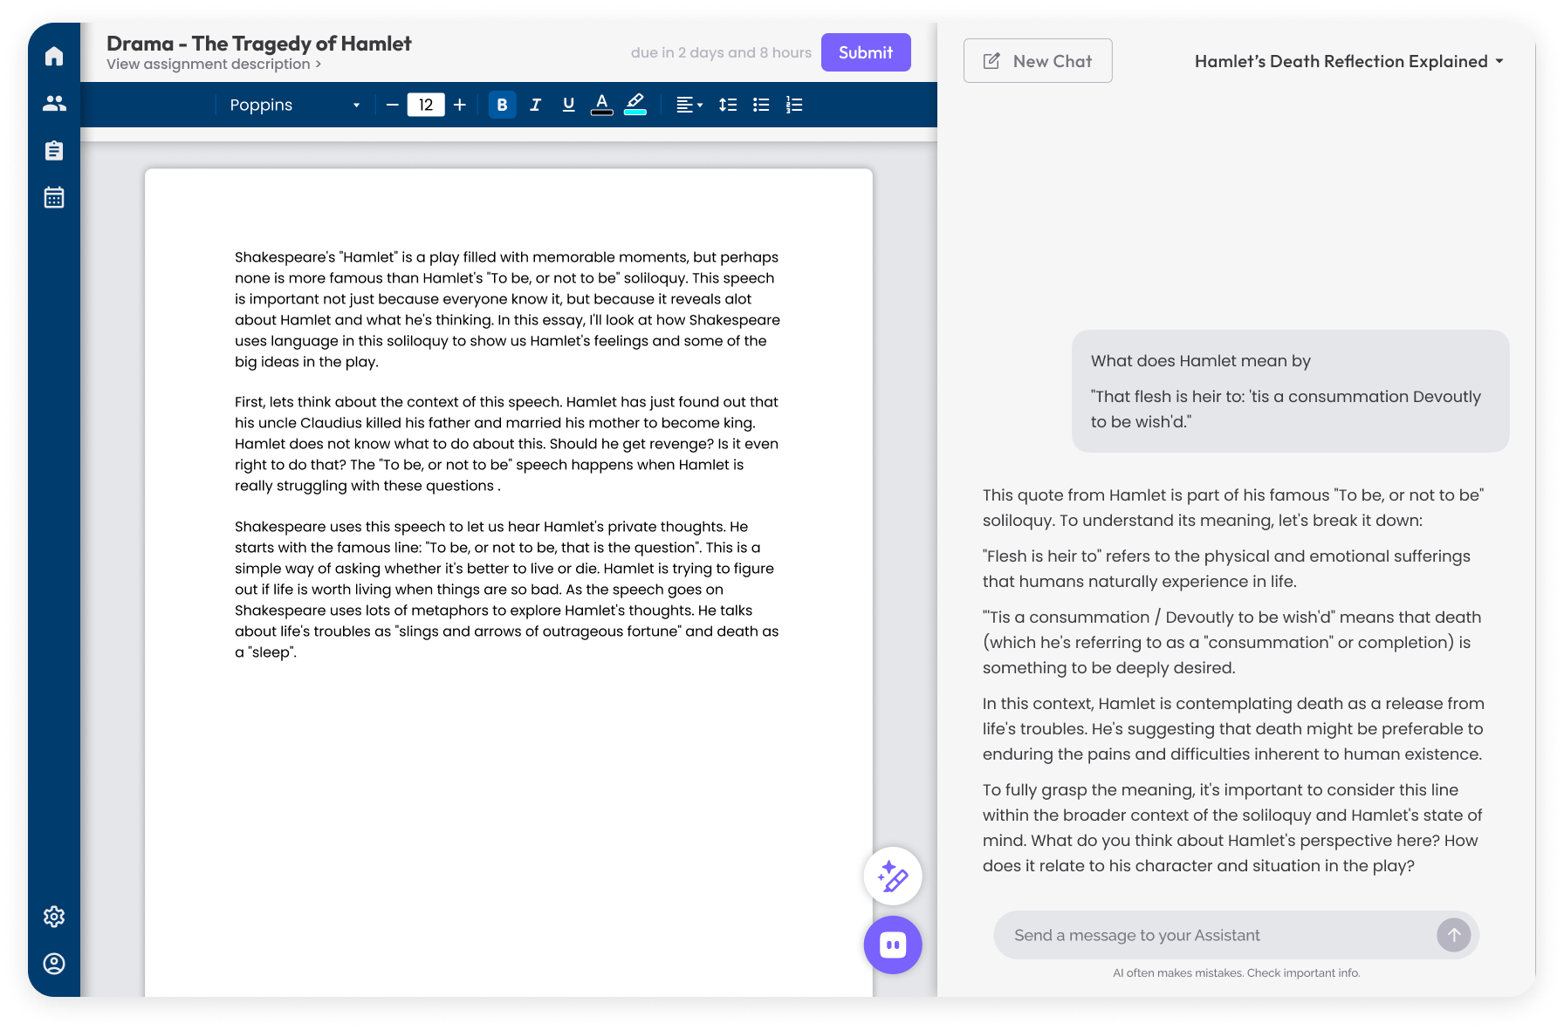Expand the text alignment dropdown
The image size is (1564, 1030).
[x=689, y=106]
